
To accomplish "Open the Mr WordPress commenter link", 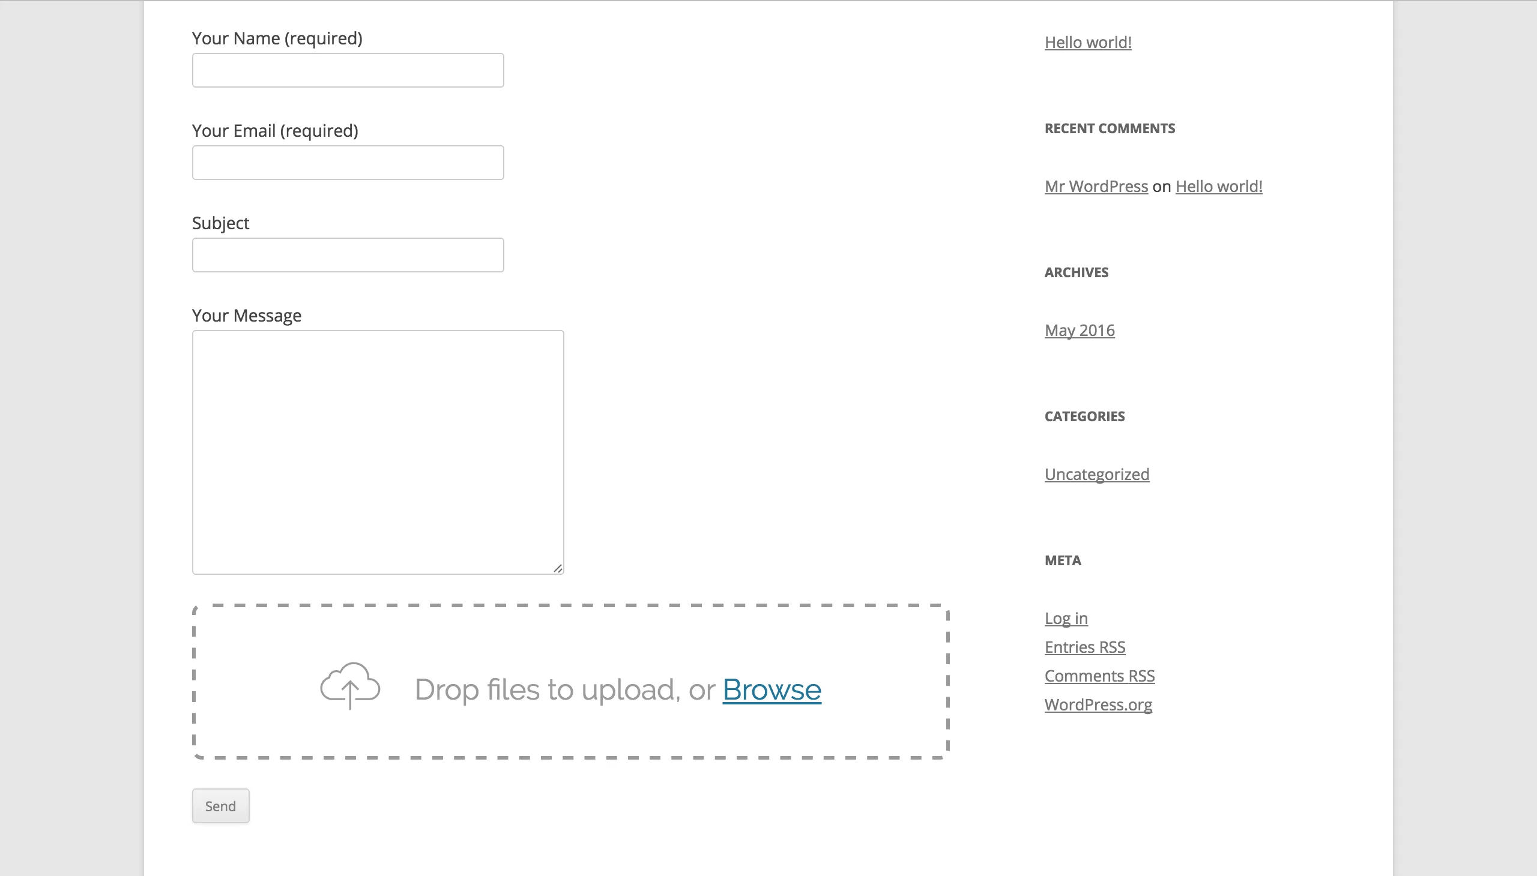I will click(1095, 186).
